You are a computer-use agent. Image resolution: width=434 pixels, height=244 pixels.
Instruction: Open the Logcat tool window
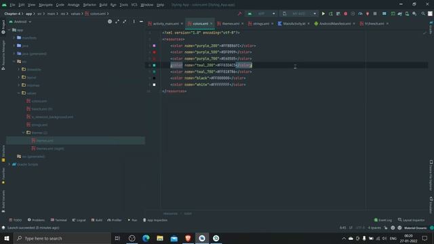79,220
